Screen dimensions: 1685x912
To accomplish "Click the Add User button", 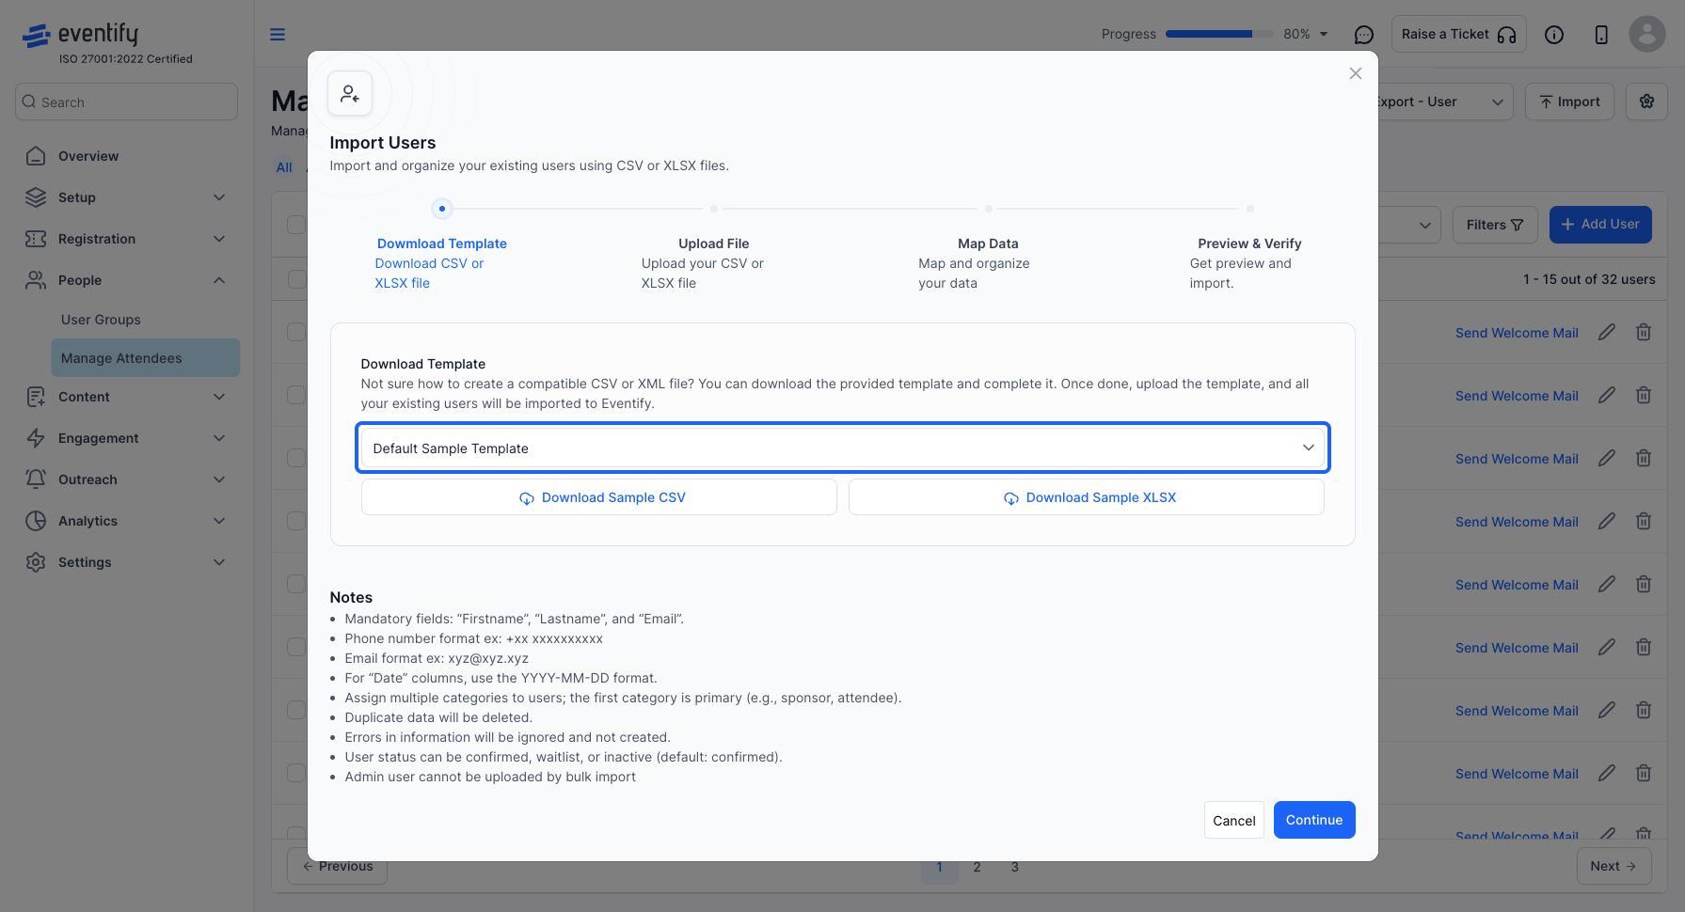I will tap(1600, 225).
